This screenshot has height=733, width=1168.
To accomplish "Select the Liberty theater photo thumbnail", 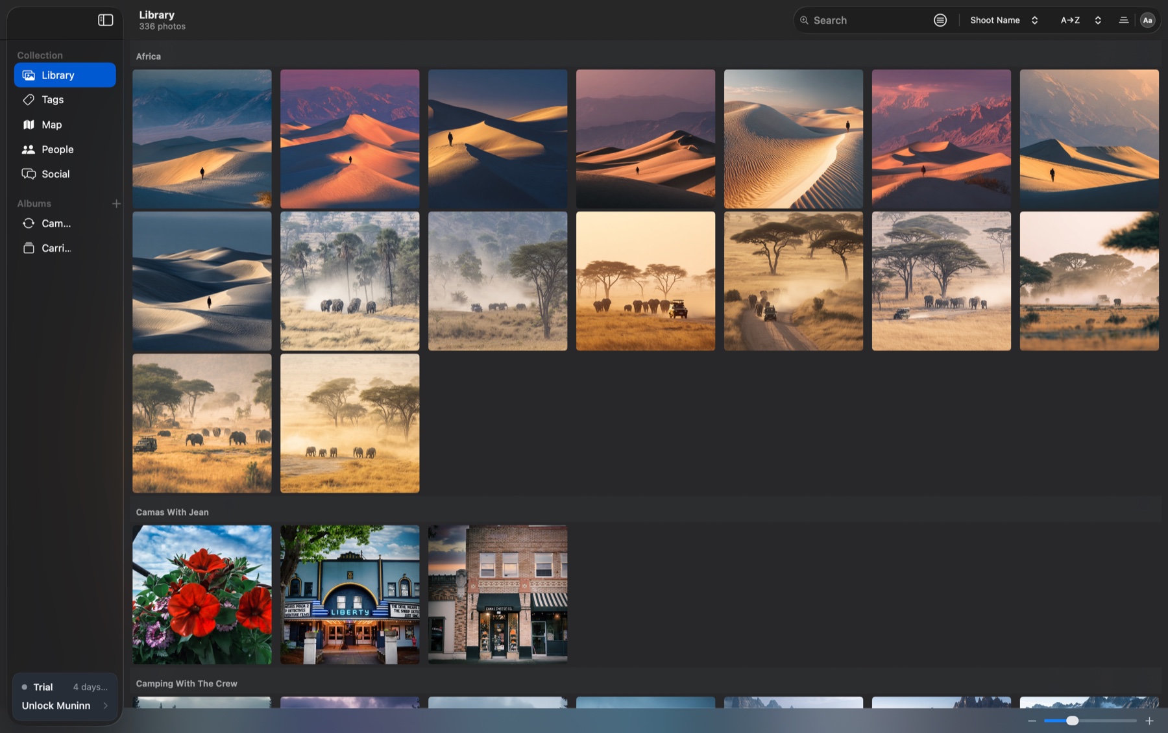I will click(x=350, y=595).
